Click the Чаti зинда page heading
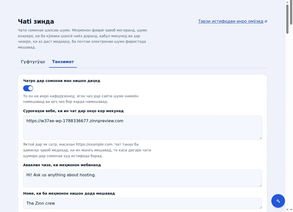The image size is (293, 212). 36,21
